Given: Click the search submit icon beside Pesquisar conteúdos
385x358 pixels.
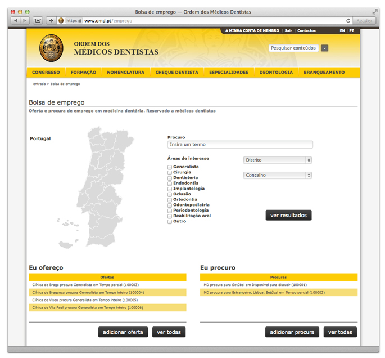Looking at the screenshot, I should tap(324, 48).
